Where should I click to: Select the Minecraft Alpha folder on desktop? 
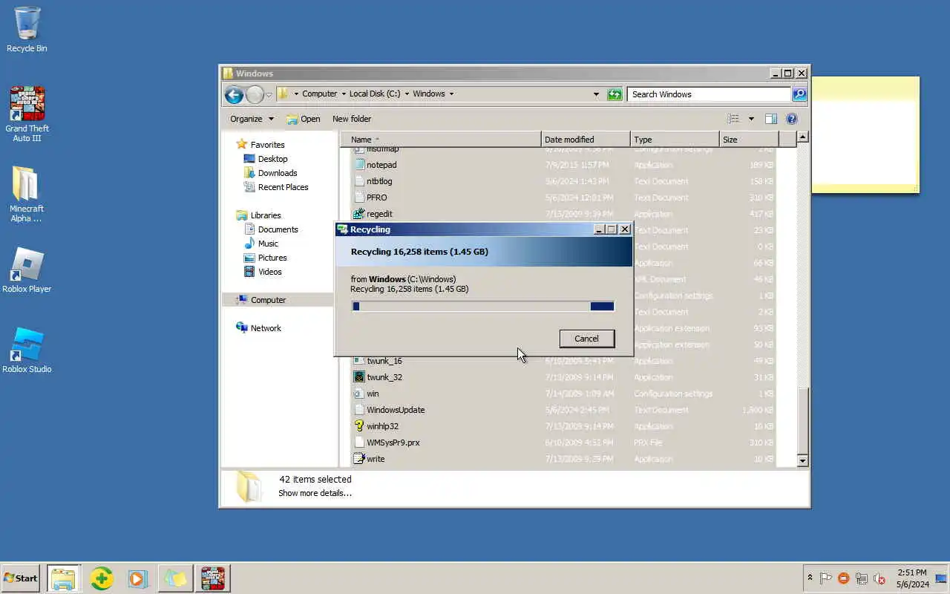[27, 194]
